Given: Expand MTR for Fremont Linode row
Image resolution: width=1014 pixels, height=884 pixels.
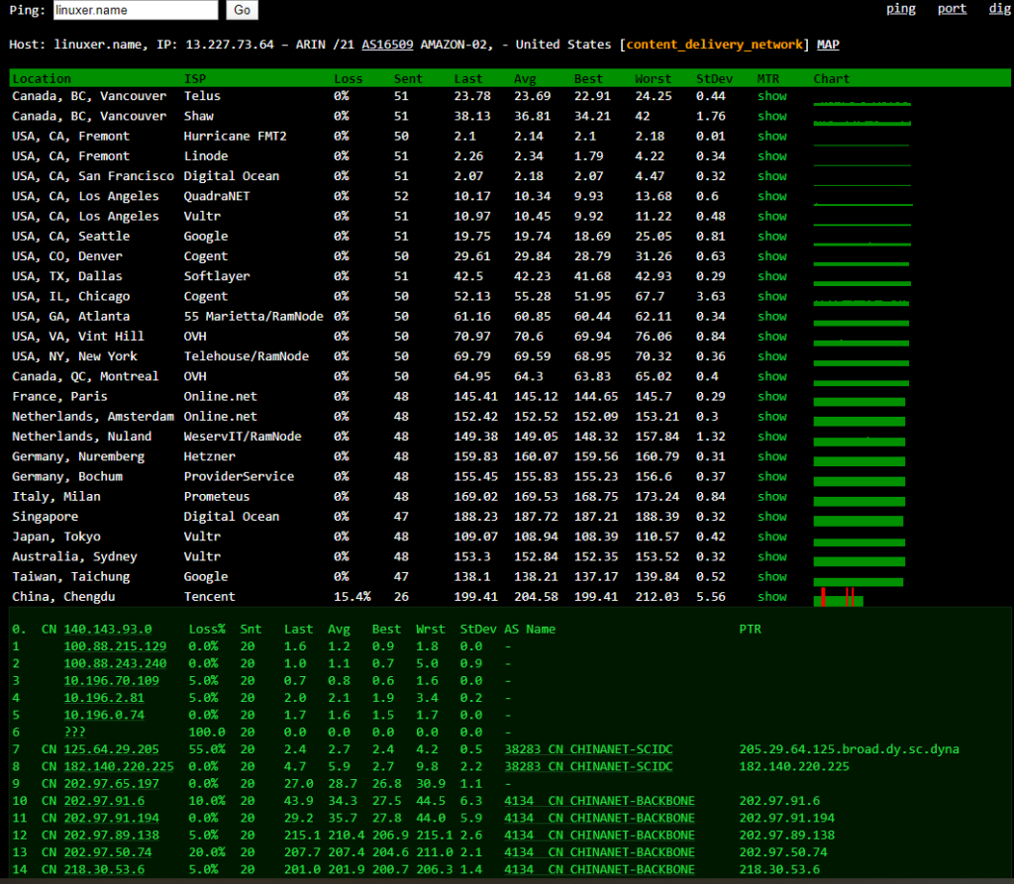Looking at the screenshot, I should tap(771, 156).
